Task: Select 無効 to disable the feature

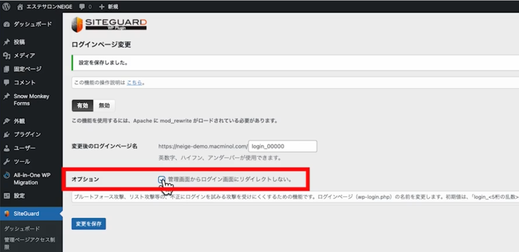Action: click(104, 106)
